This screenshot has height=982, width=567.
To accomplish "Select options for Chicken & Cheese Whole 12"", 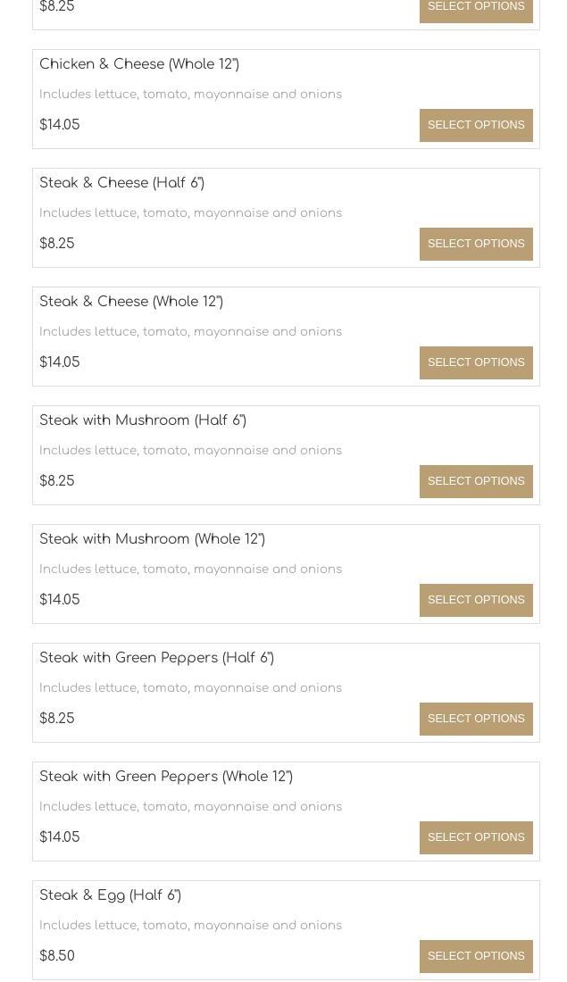I will [476, 125].
